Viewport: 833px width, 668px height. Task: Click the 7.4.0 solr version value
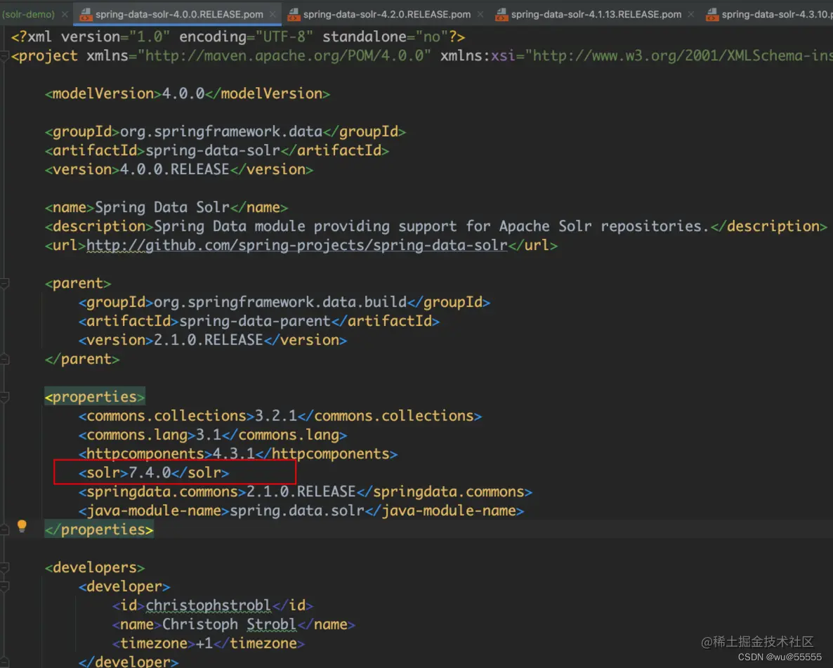point(150,473)
